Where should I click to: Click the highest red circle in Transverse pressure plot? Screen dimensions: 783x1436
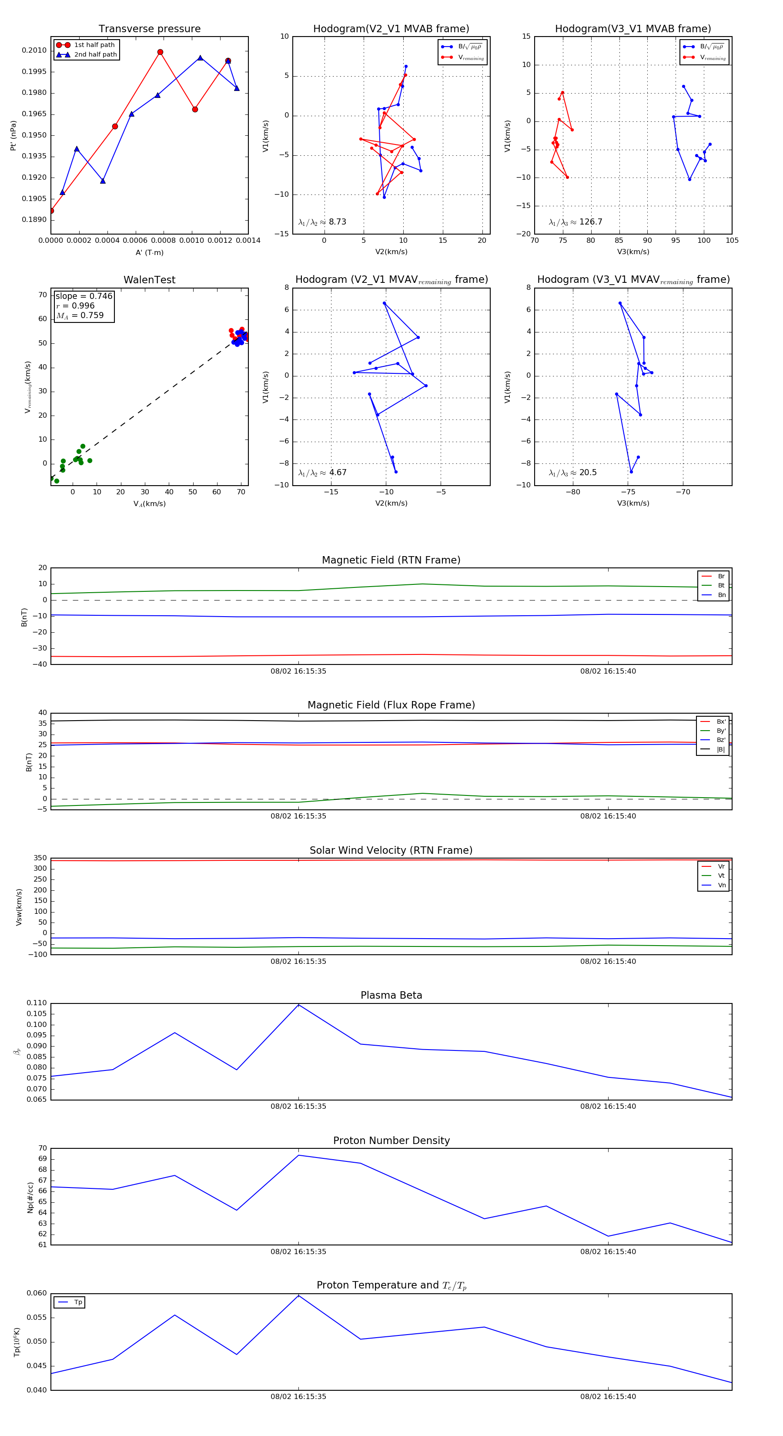pyautogui.click(x=161, y=52)
